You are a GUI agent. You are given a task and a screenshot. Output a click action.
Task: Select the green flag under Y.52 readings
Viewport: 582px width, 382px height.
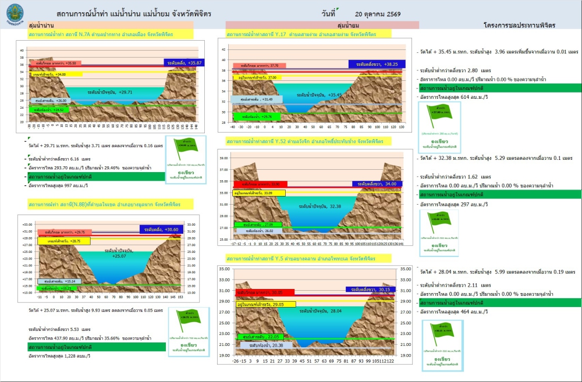pos(439,233)
